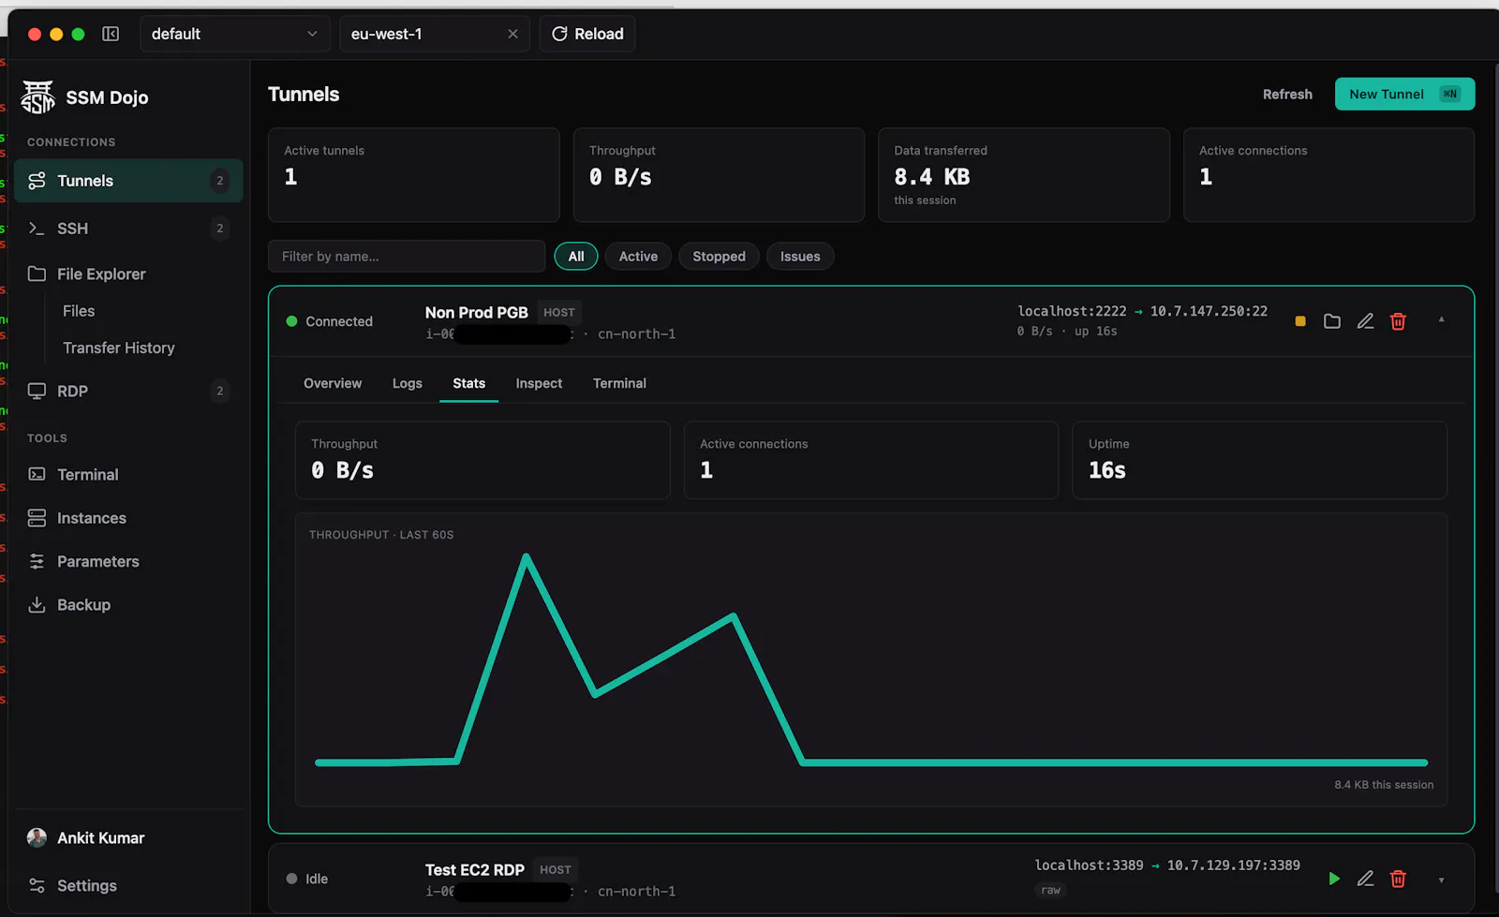Switch to the Logs tab
The width and height of the screenshot is (1499, 917).
pos(408,383)
